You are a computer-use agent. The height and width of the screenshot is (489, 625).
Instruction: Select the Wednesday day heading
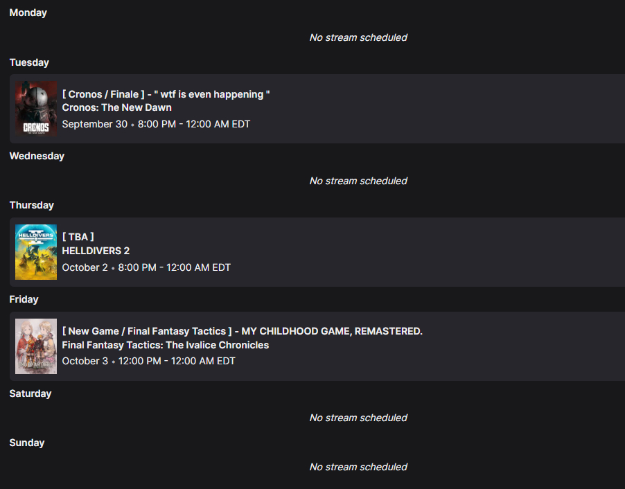coord(37,156)
